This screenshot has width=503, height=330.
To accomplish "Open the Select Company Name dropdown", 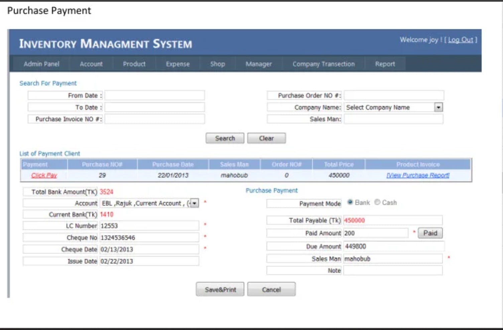I will point(439,107).
